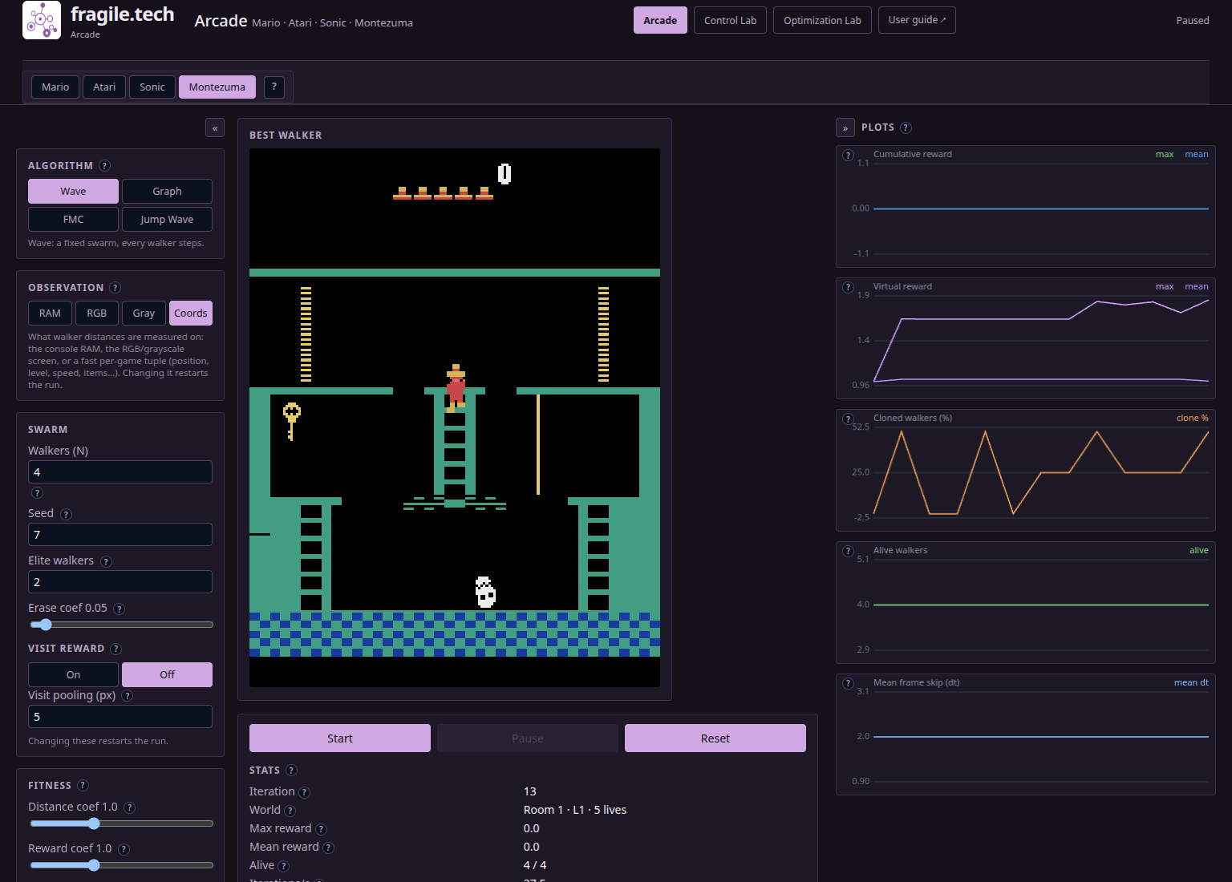Go to the Control Lab section
This screenshot has height=882, width=1232.
[x=730, y=20]
